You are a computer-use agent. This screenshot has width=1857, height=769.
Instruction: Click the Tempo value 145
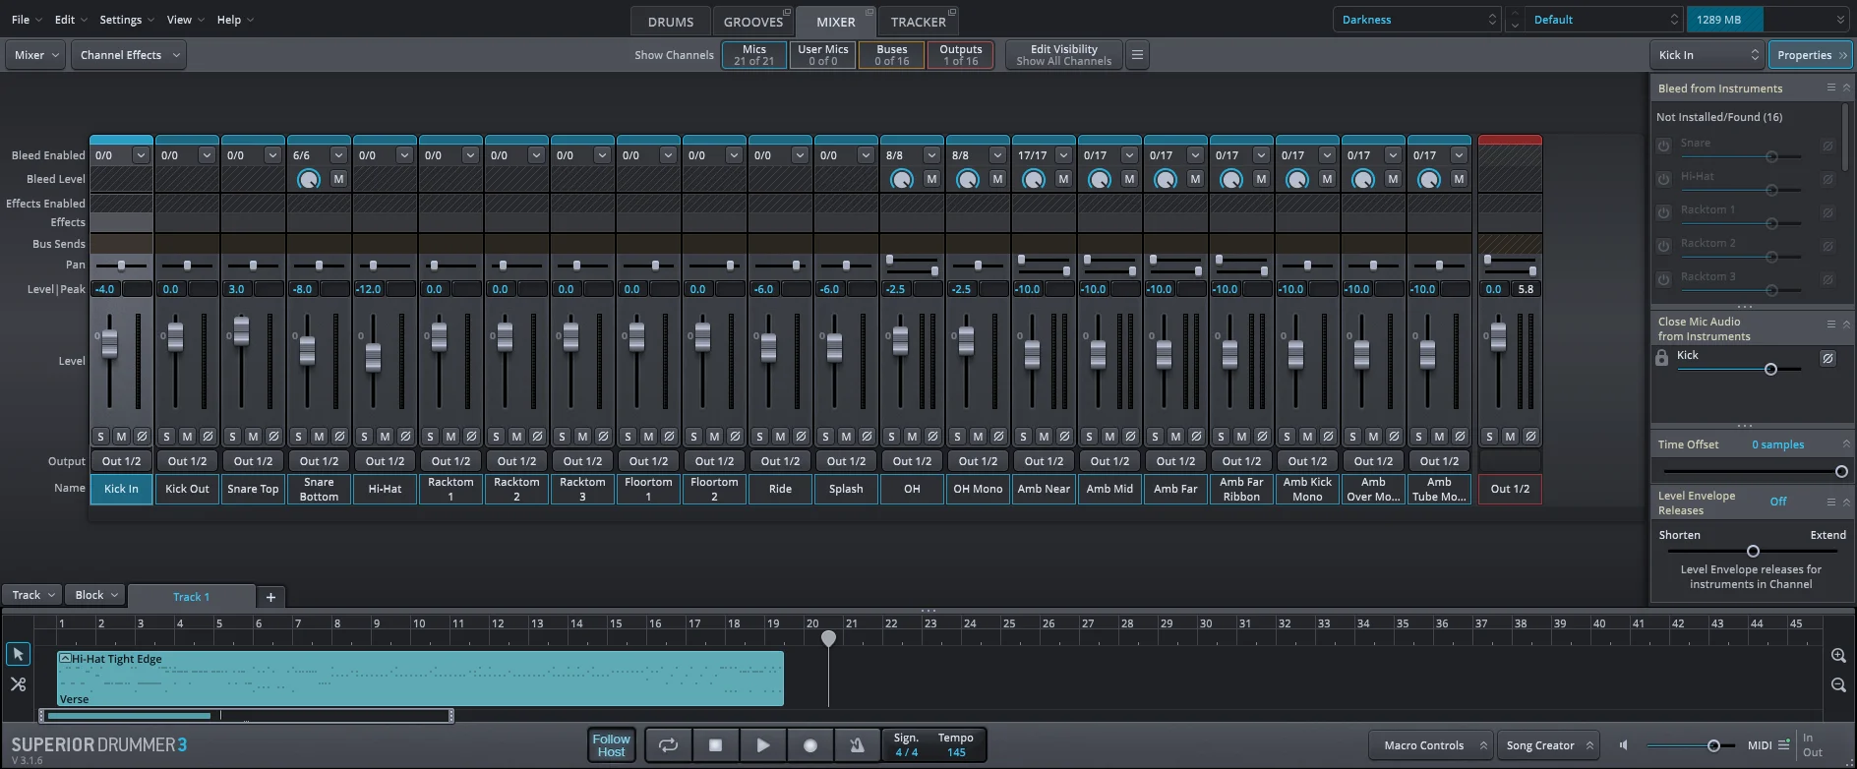[x=956, y=752]
